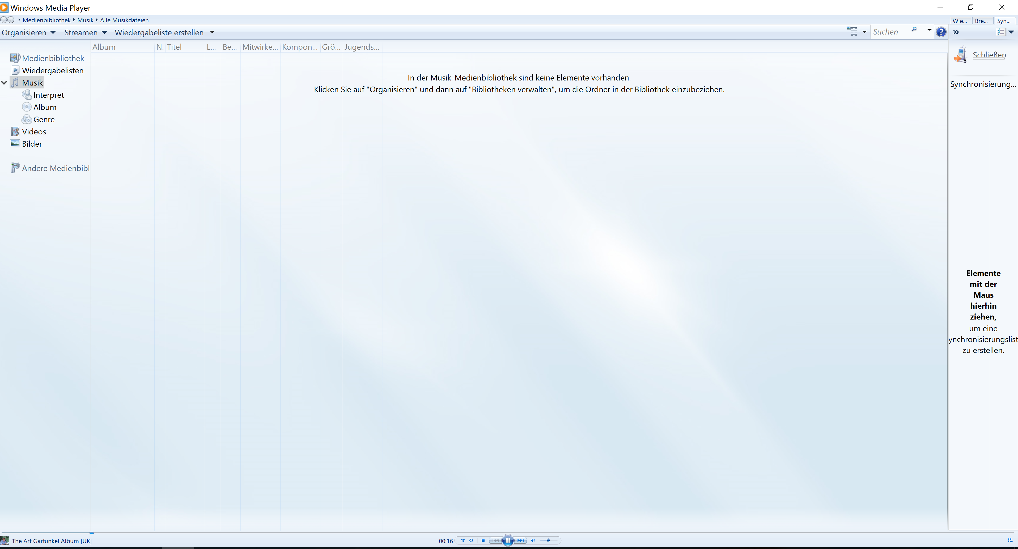Image resolution: width=1018 pixels, height=549 pixels.
Task: Stop playback with the square stop button
Action: click(483, 540)
